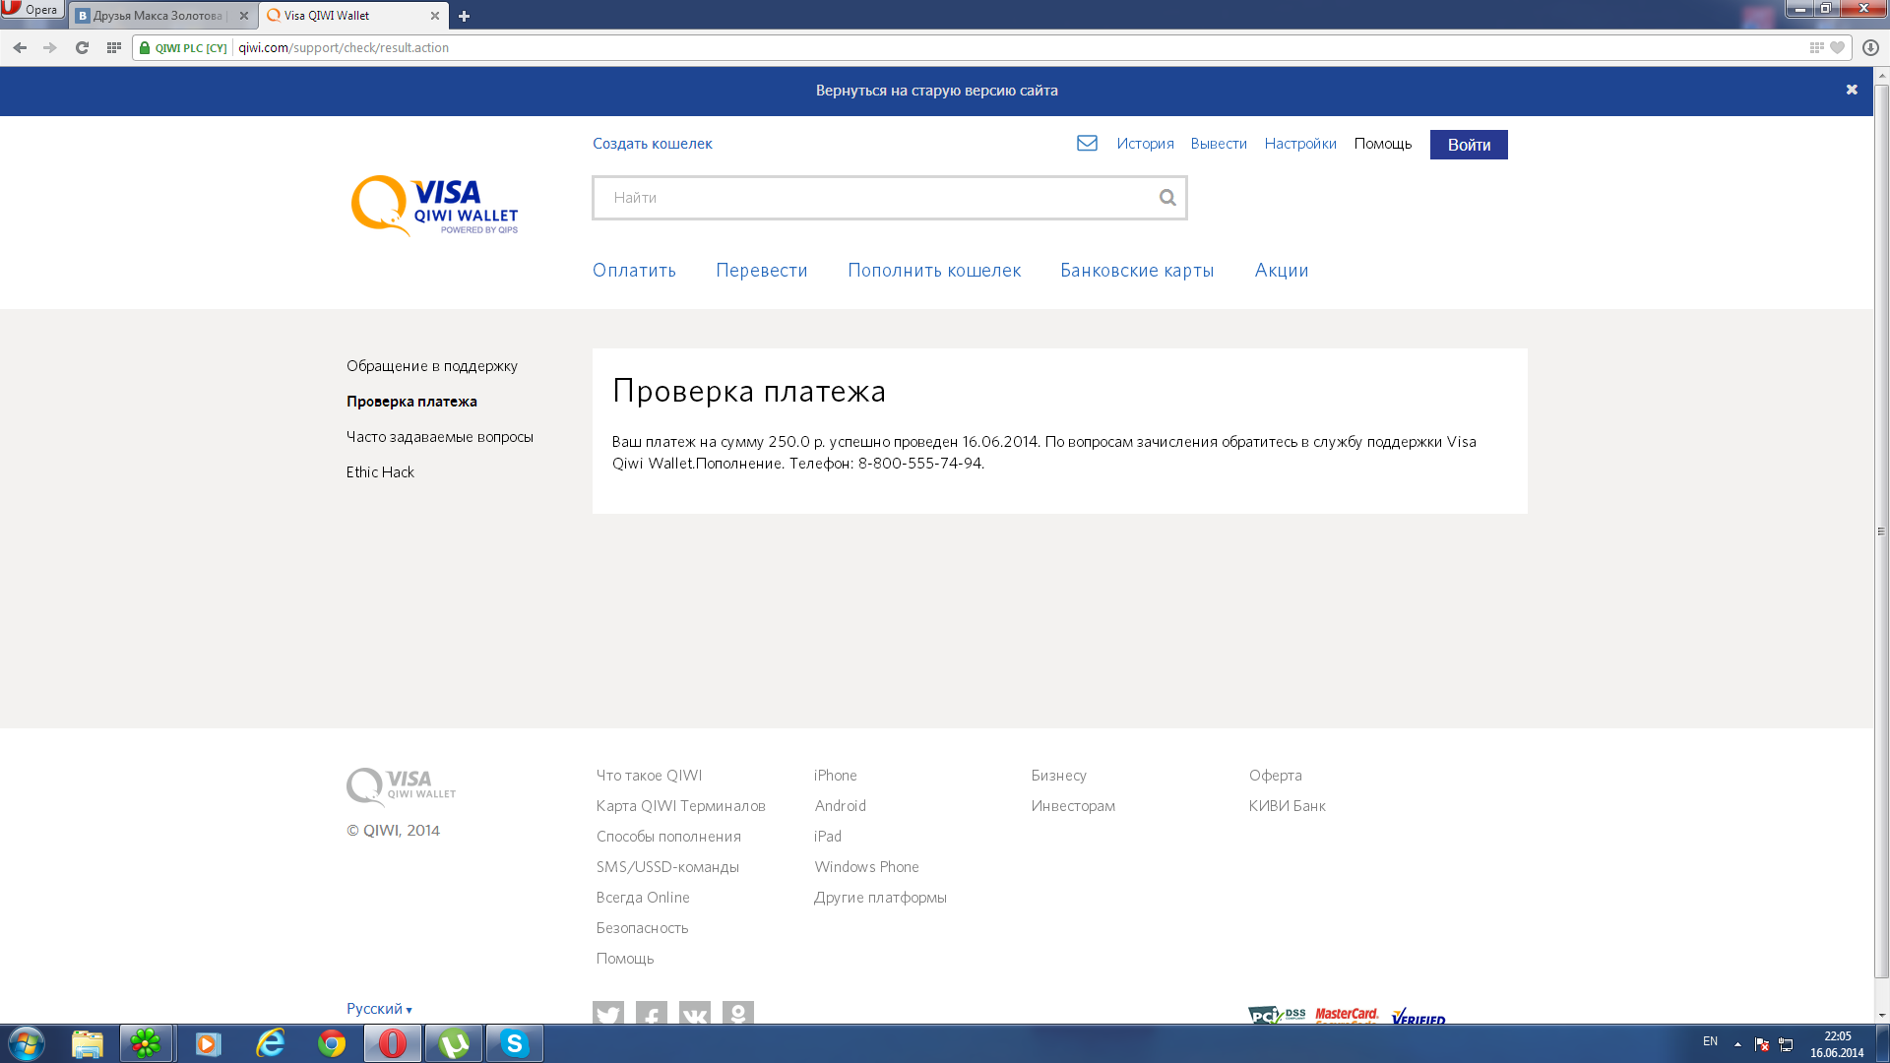
Task: Open the mail envelope icon
Action: click(x=1087, y=144)
